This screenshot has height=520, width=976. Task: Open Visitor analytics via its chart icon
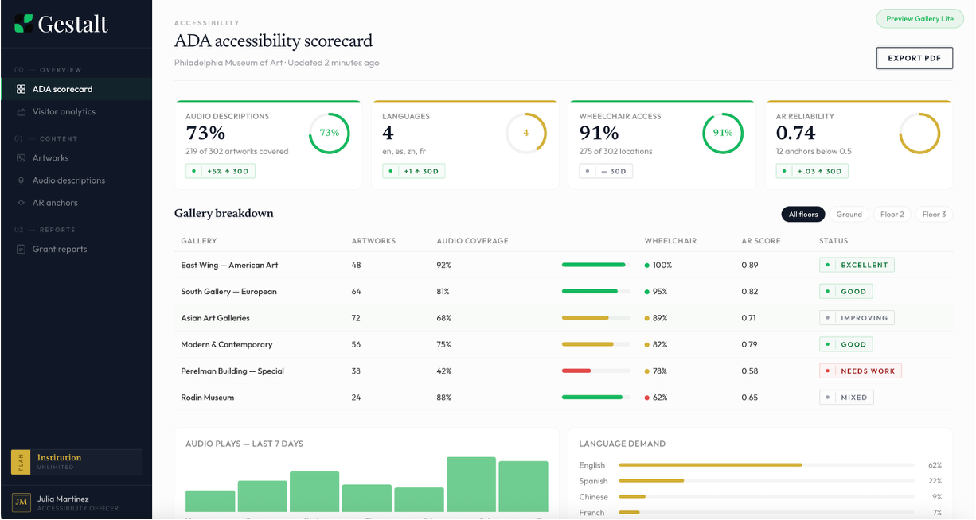pos(21,112)
